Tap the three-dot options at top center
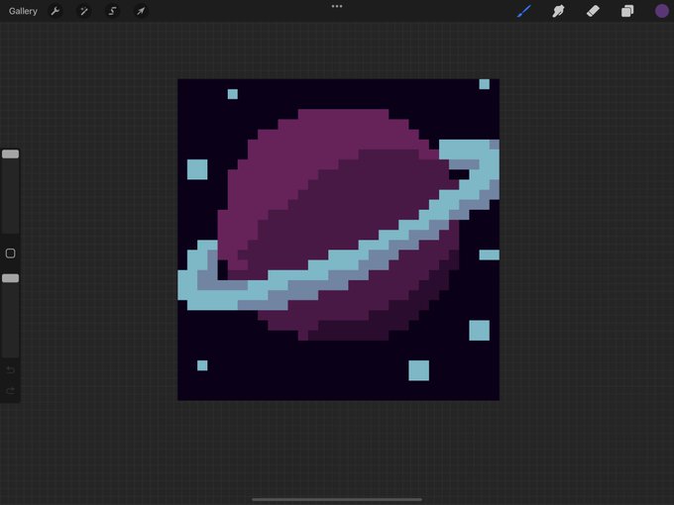Image resolution: width=674 pixels, height=505 pixels. [337, 7]
